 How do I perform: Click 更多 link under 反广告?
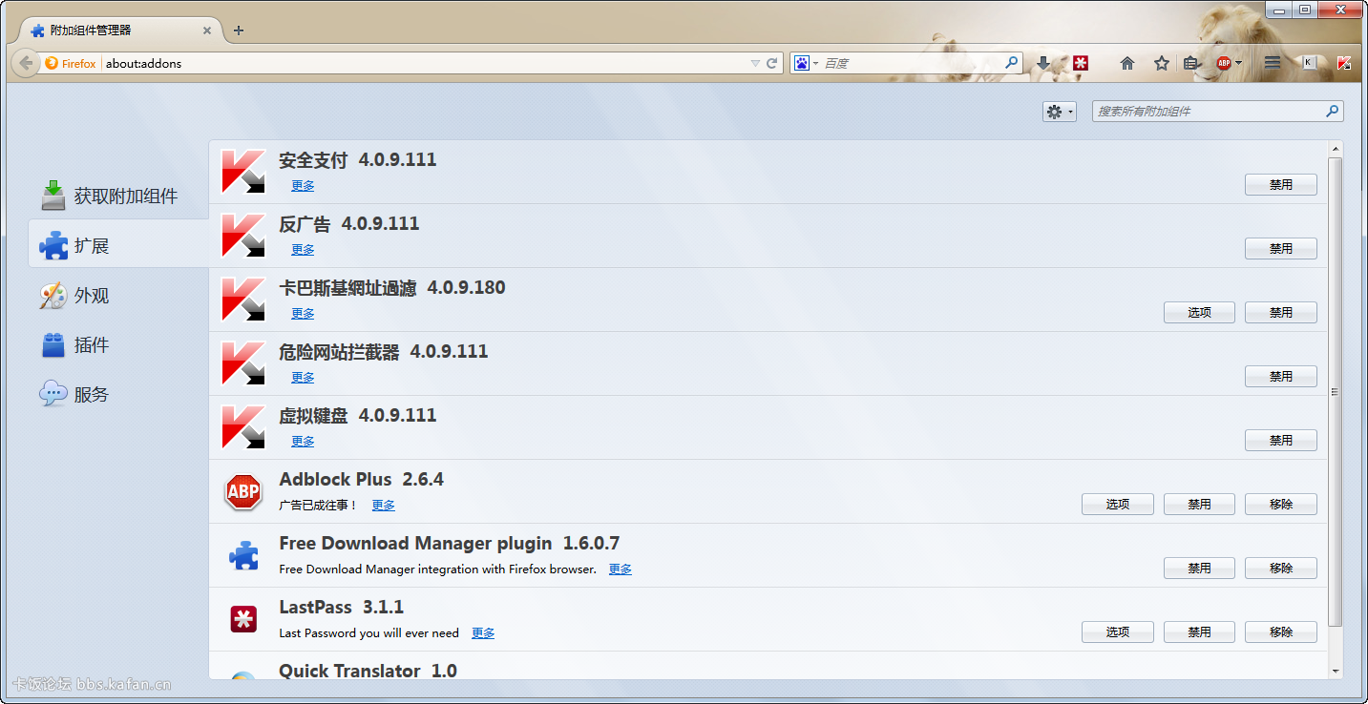(303, 250)
